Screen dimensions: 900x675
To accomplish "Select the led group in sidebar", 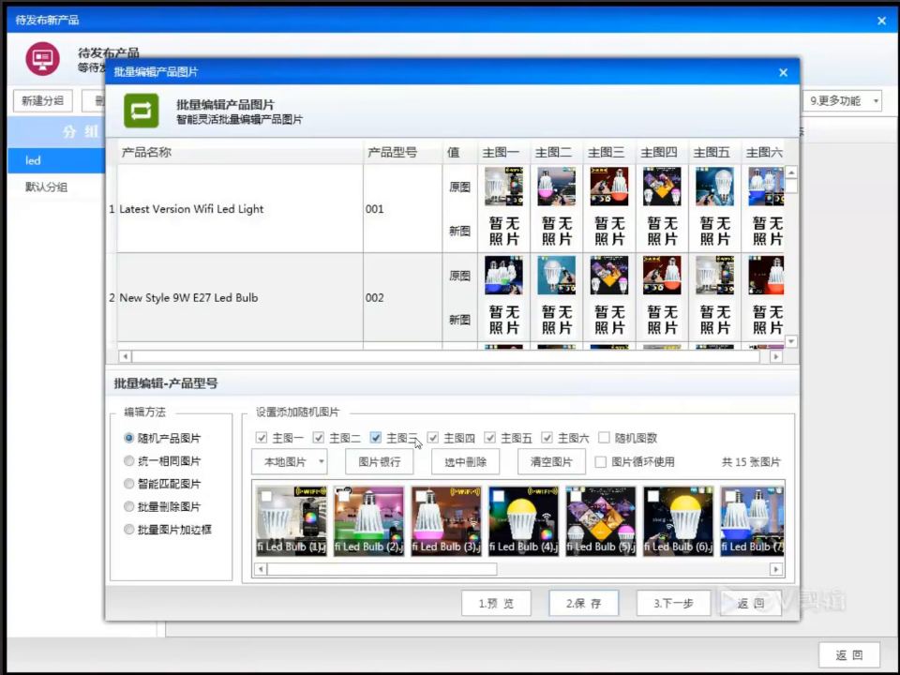I will pos(56,160).
